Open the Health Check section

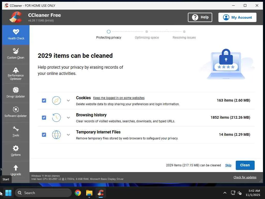16,35
